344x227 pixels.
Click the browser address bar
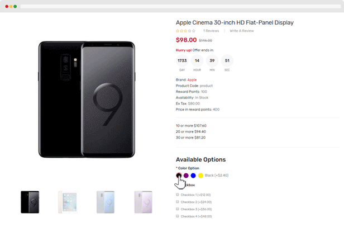pyautogui.click(x=180, y=6)
